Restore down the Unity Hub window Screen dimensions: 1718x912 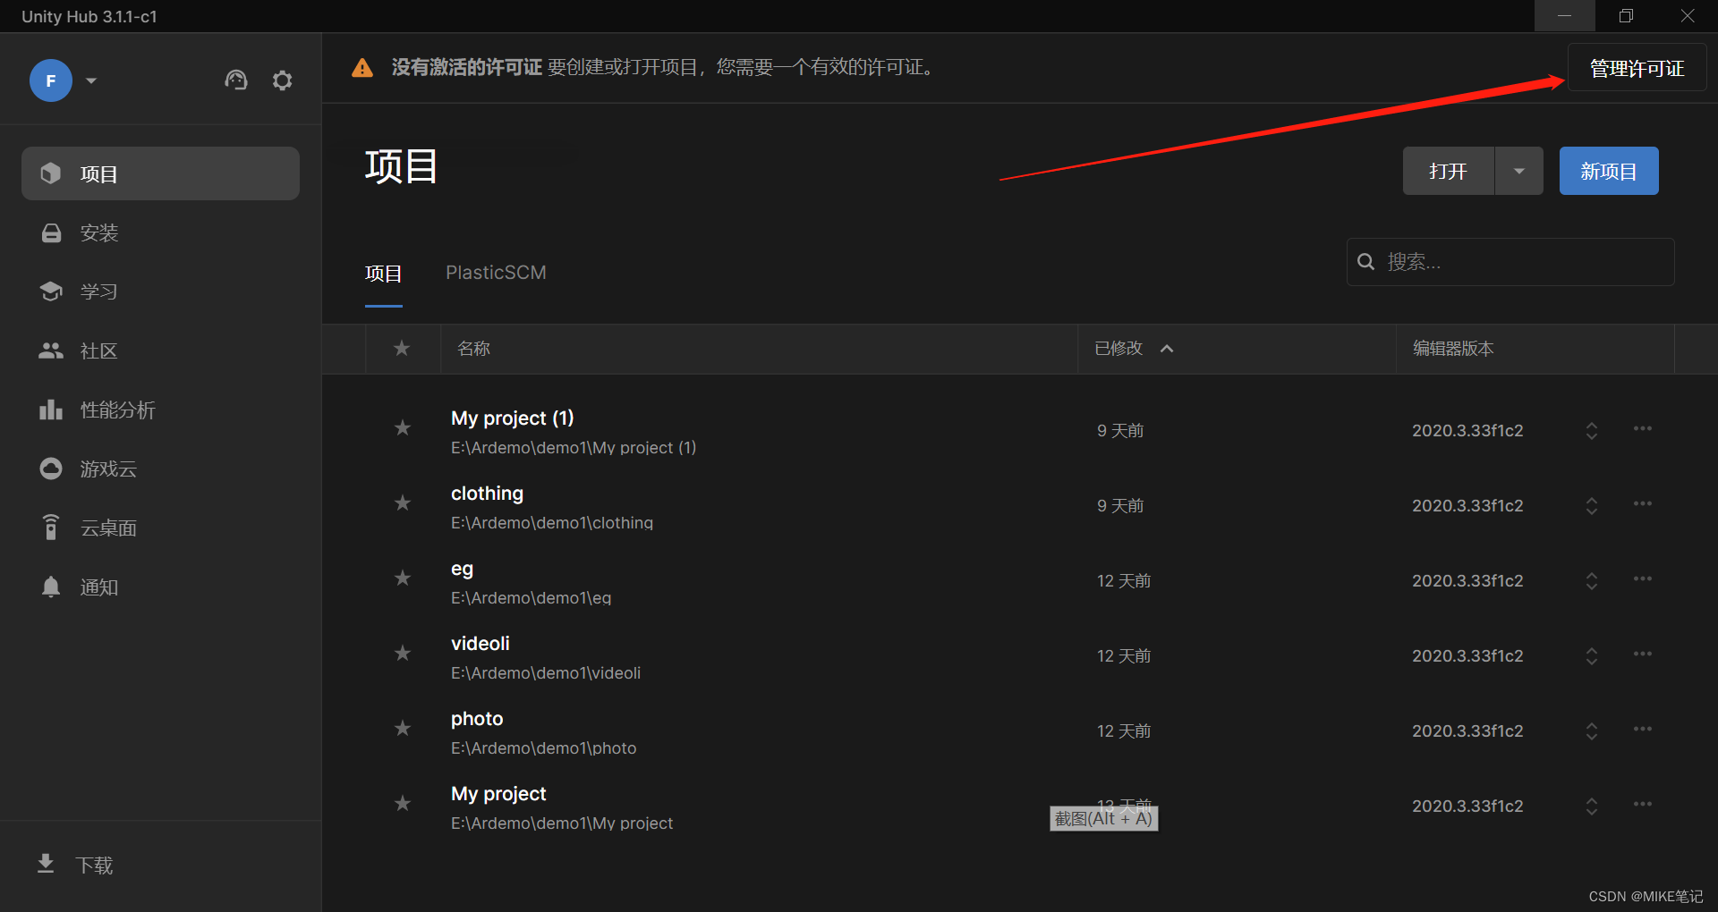(x=1626, y=16)
